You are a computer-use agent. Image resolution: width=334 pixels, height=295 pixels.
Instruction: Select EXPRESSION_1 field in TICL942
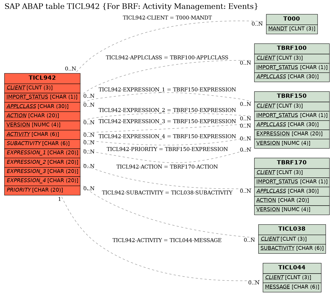(42, 153)
